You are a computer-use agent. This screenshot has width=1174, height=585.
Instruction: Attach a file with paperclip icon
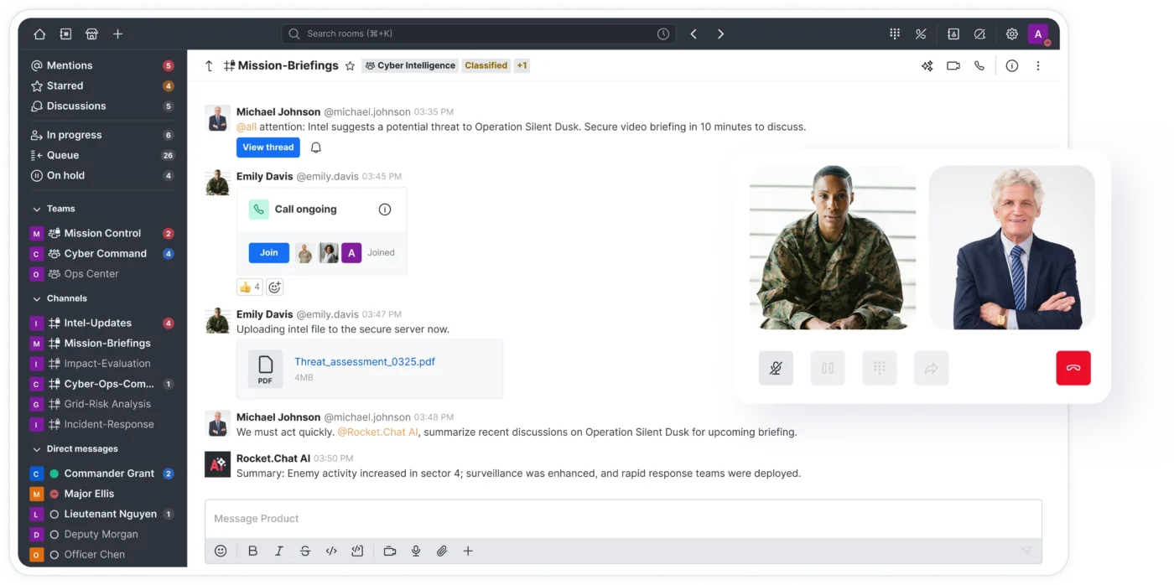click(x=442, y=551)
